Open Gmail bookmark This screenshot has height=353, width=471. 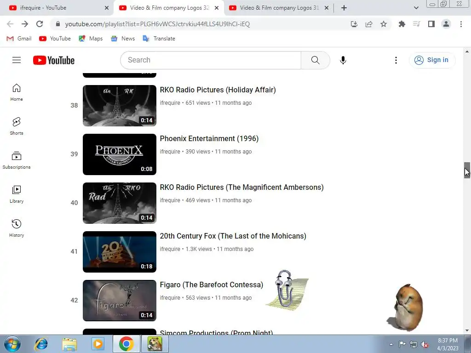click(19, 39)
